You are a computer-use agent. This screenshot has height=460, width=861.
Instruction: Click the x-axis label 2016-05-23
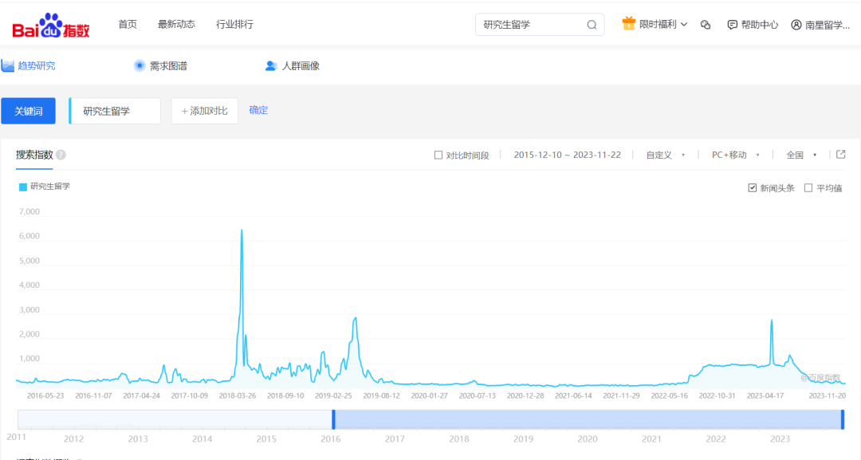point(45,395)
